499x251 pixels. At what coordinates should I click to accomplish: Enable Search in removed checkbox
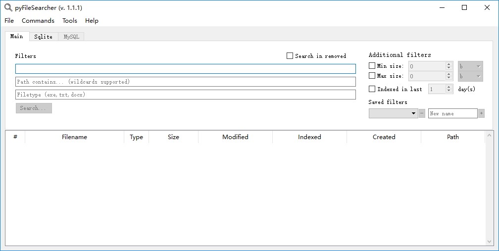coord(290,56)
